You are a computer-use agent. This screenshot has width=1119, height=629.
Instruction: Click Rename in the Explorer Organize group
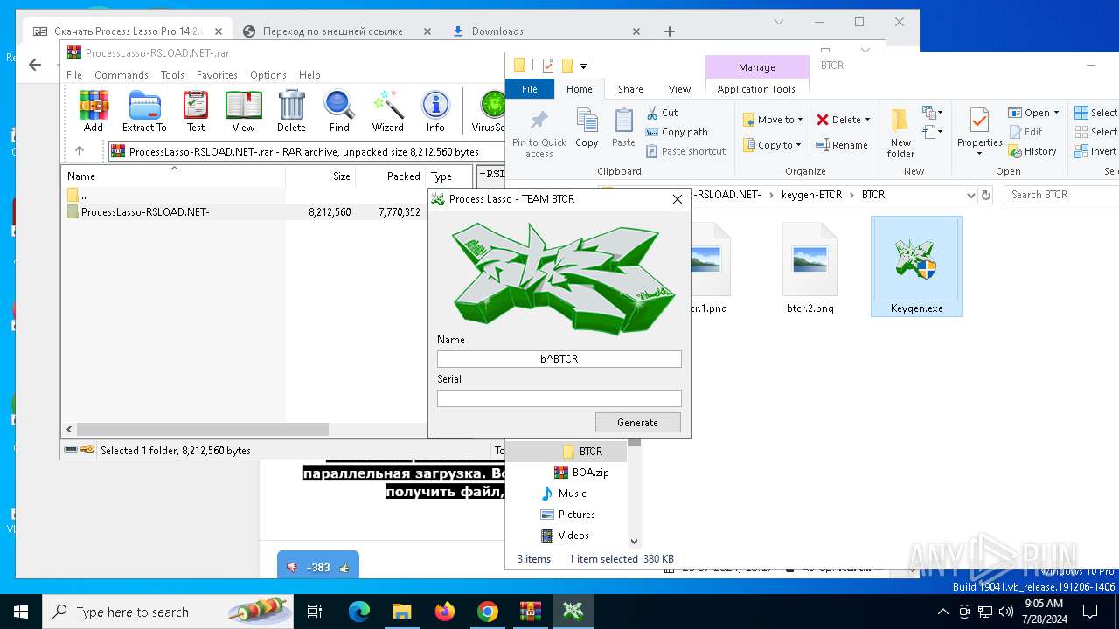point(842,145)
